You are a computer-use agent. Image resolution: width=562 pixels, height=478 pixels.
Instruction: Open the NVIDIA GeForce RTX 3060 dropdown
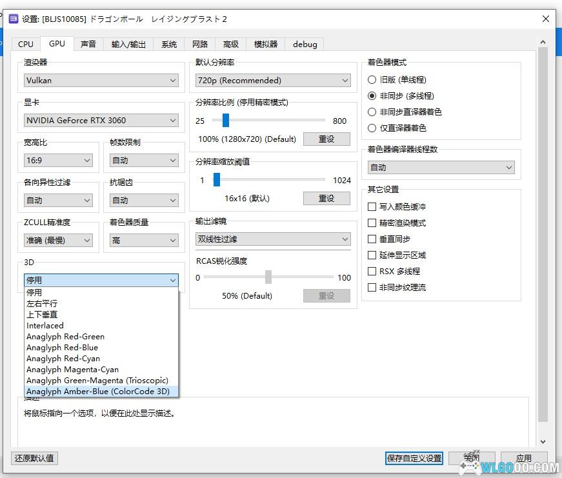[x=101, y=121]
